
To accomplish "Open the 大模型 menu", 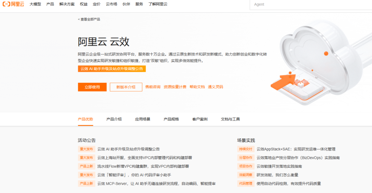I will 35,4.
